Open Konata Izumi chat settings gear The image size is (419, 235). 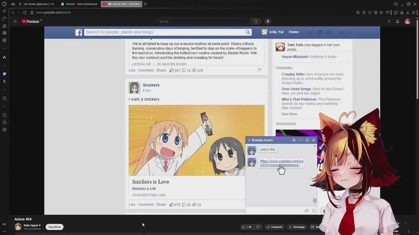pyautogui.click(x=307, y=140)
